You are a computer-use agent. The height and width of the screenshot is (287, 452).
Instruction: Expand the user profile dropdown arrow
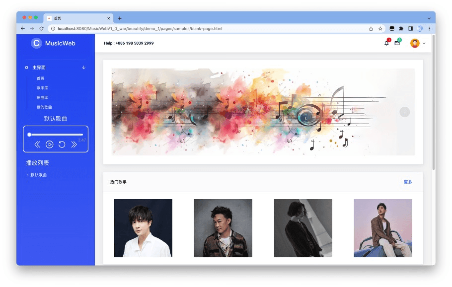[x=424, y=43]
